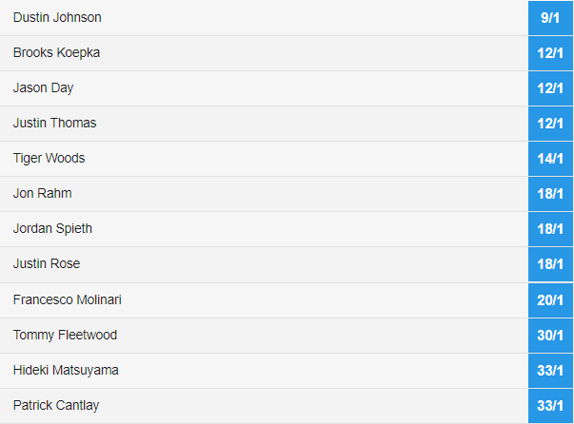Click the Tommy Fleetwood name
The image size is (574, 424).
point(65,336)
